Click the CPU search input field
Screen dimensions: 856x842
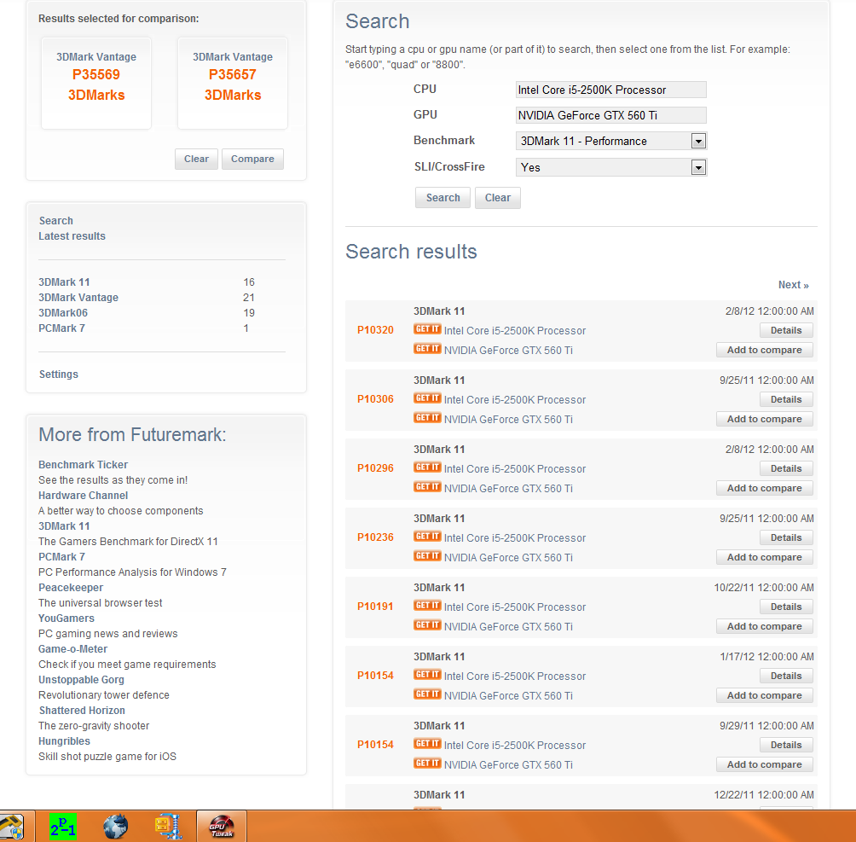pyautogui.click(x=611, y=90)
